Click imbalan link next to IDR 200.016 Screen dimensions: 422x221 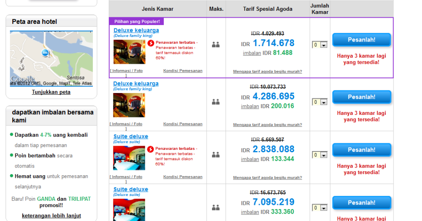tap(250, 106)
